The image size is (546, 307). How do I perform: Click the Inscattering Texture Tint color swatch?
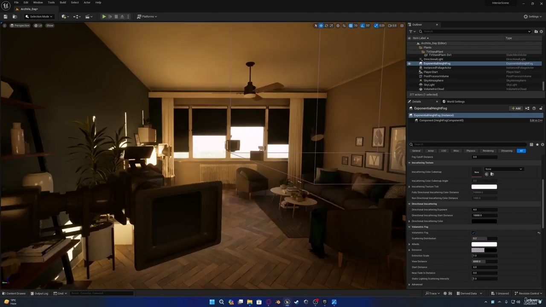tap(484, 187)
